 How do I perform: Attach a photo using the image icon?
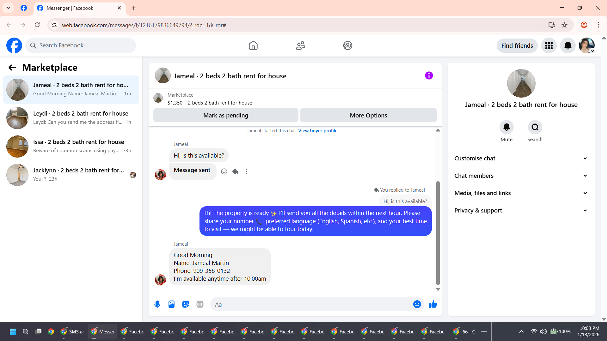tap(171, 304)
